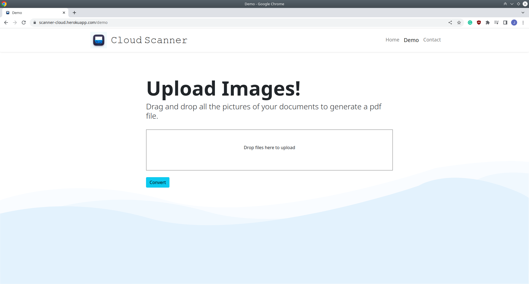Open the Grammarly extension icon
The height and width of the screenshot is (284, 529).
tap(470, 23)
